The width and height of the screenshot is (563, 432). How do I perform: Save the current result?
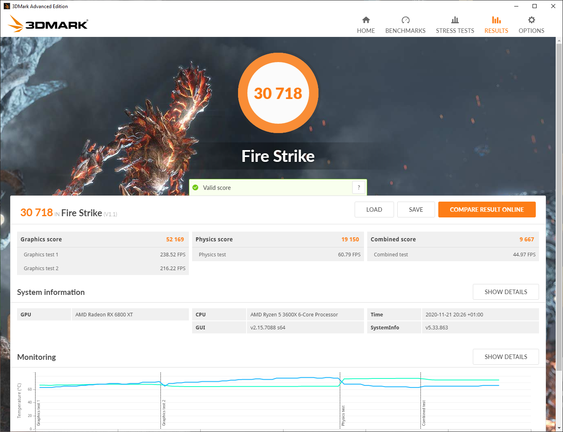[x=416, y=210]
